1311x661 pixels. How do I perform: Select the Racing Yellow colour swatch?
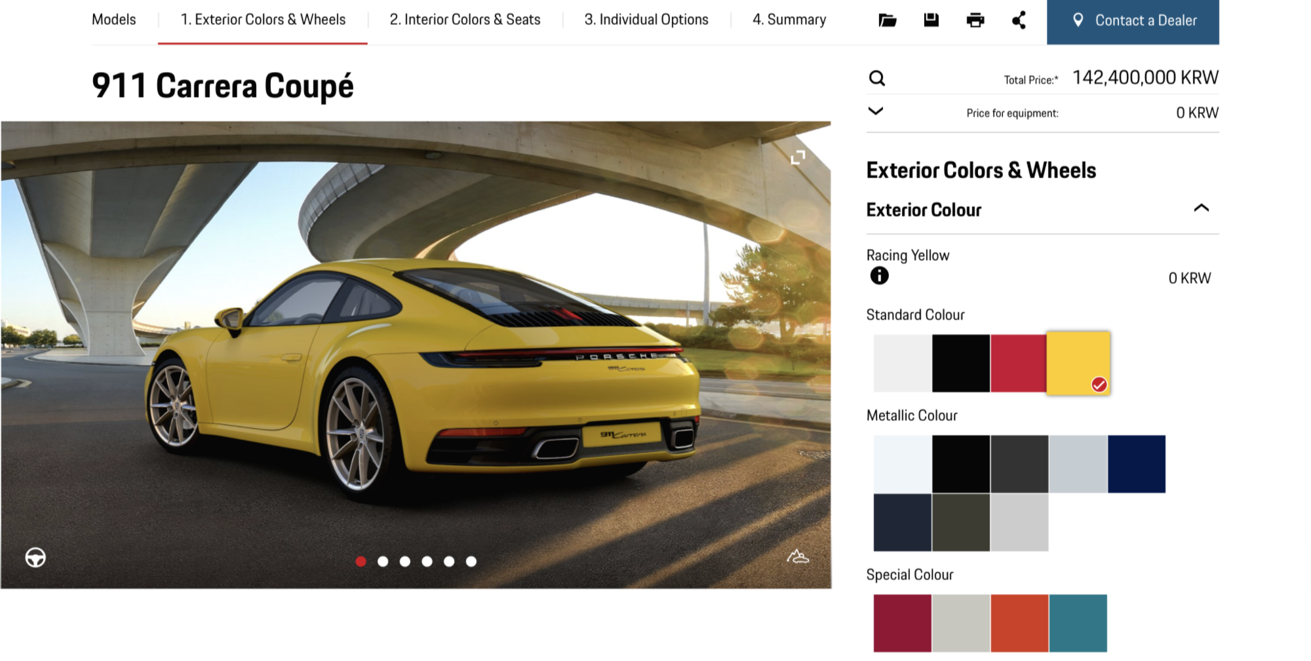pos(1078,364)
